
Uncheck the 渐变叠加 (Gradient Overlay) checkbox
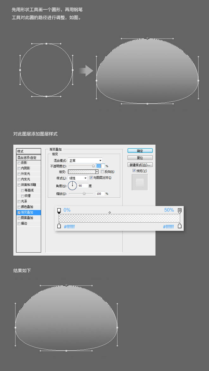click(x=19, y=212)
